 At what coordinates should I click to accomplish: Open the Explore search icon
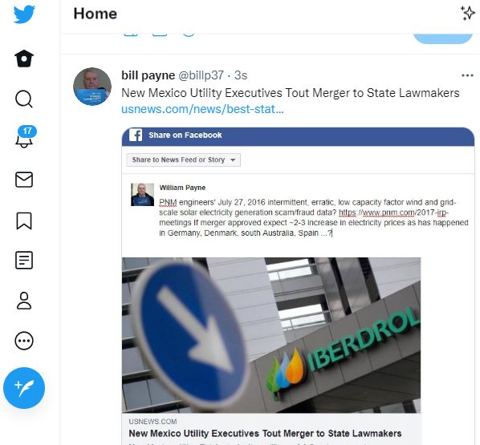(x=24, y=99)
